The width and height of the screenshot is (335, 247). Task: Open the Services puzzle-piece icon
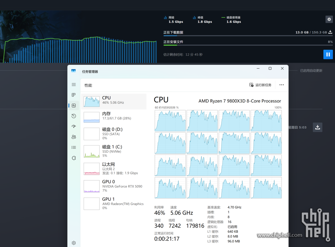[74, 158]
